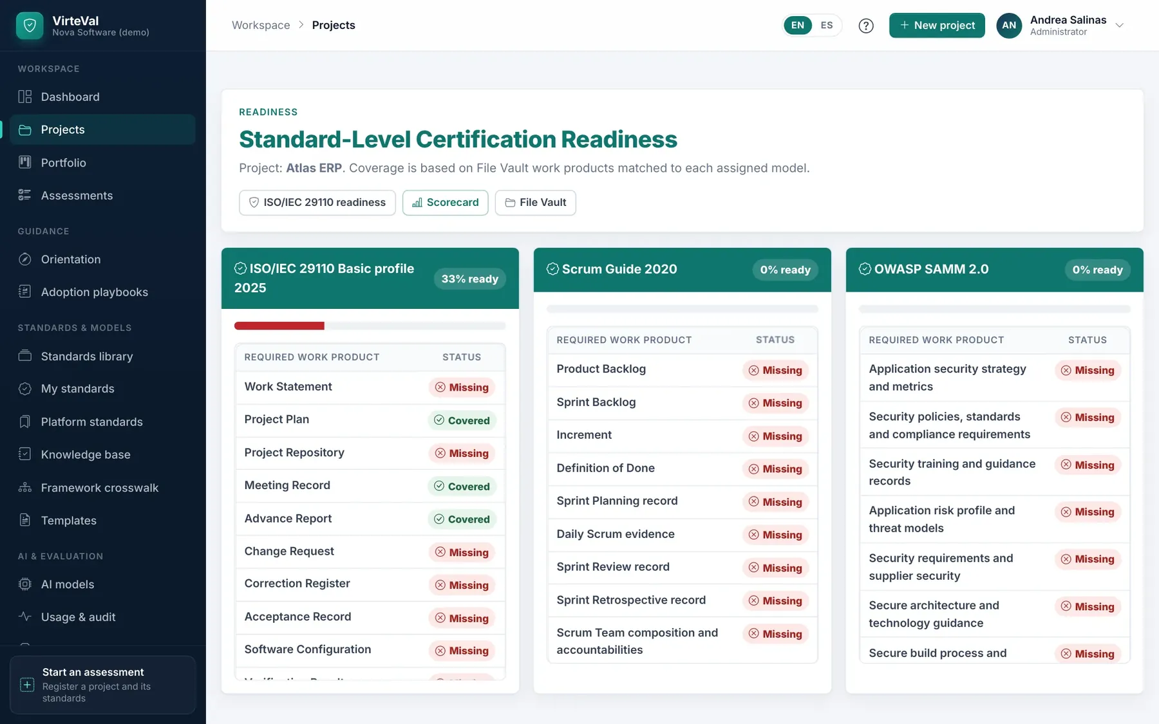The width and height of the screenshot is (1159, 724).
Task: Click the Covered status for Project Plan
Action: [x=462, y=420]
